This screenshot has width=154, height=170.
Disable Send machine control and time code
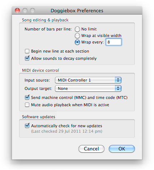(27, 98)
